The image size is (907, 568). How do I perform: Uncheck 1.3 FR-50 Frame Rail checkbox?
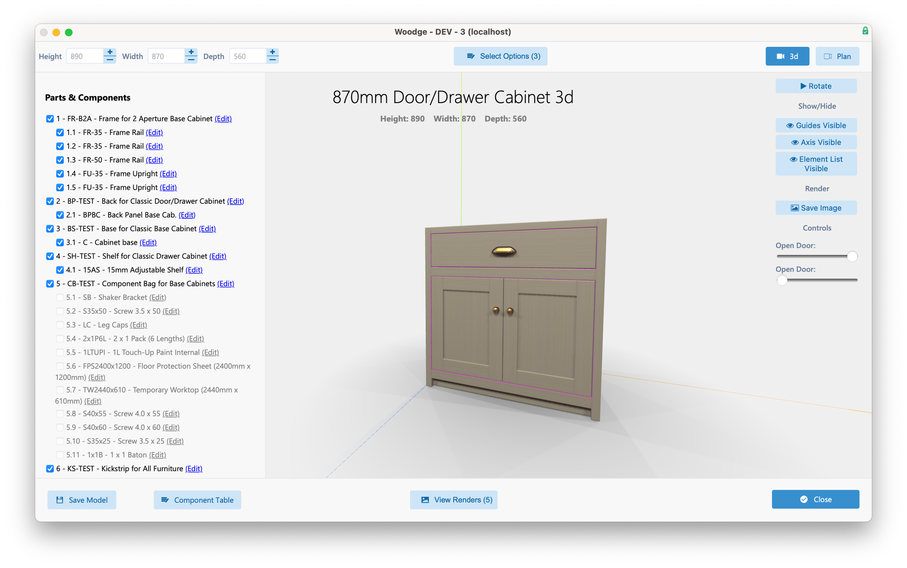60,160
